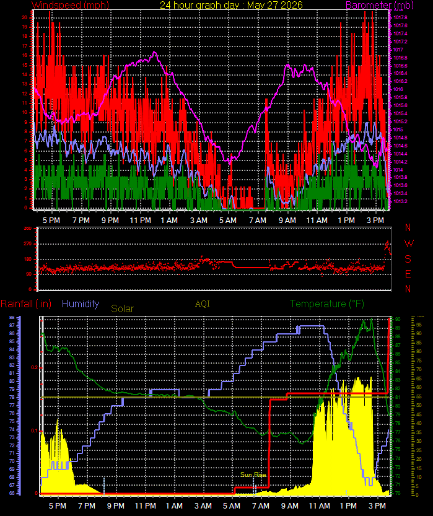433x516 pixels.
Task: Click '5 AM' on the bottom chart time axis
Action: pyautogui.click(x=232, y=506)
